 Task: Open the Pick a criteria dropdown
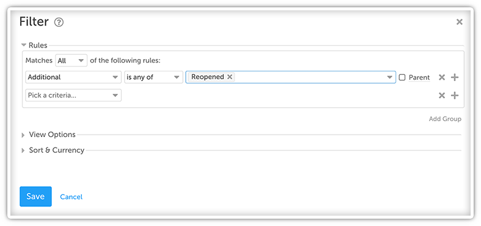pyautogui.click(x=73, y=96)
